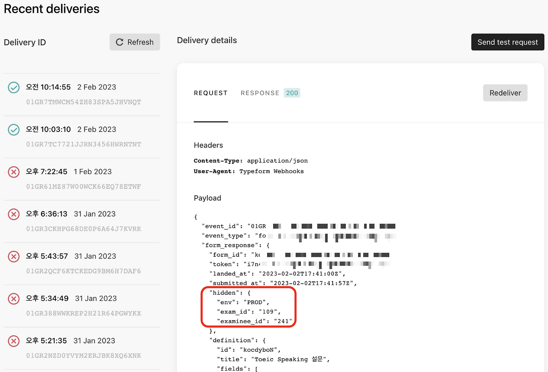Click the "submitted_at" timestamp line

click(x=283, y=283)
